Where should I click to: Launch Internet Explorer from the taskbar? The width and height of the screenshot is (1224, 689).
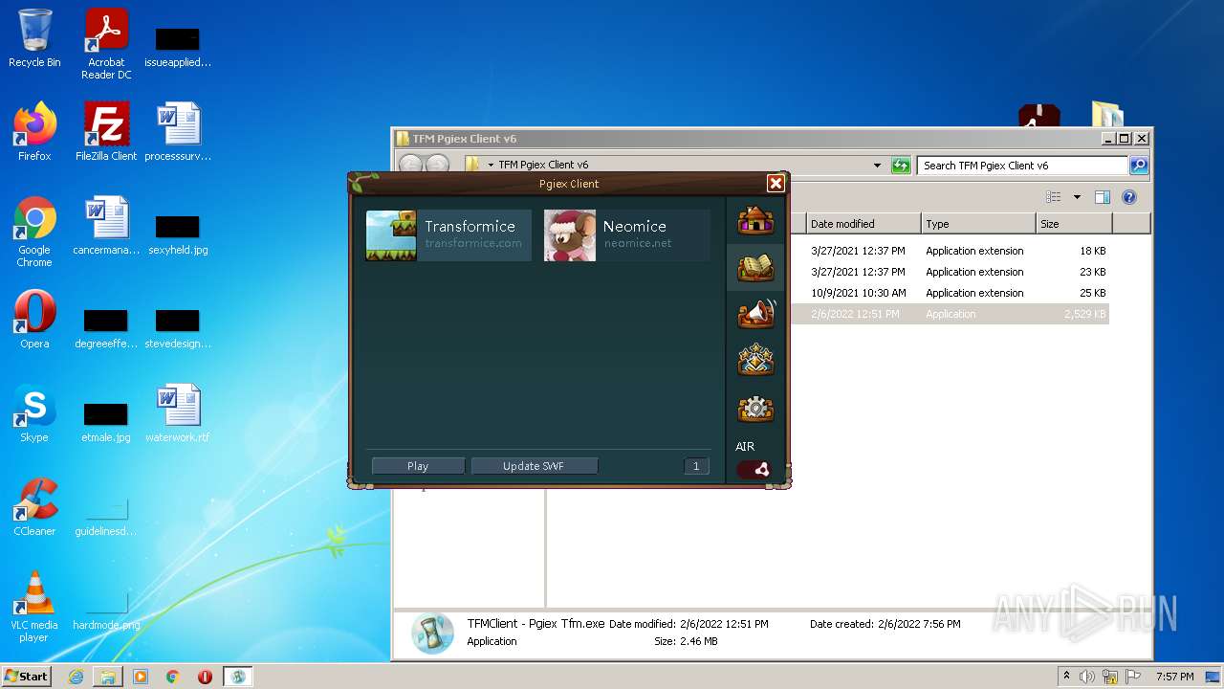pyautogui.click(x=76, y=677)
